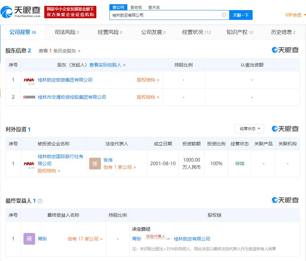Viewport: 306px width, 261px height.
Task: Click 胥昕 in the 决定路径 chain
Action: [x=137, y=239]
